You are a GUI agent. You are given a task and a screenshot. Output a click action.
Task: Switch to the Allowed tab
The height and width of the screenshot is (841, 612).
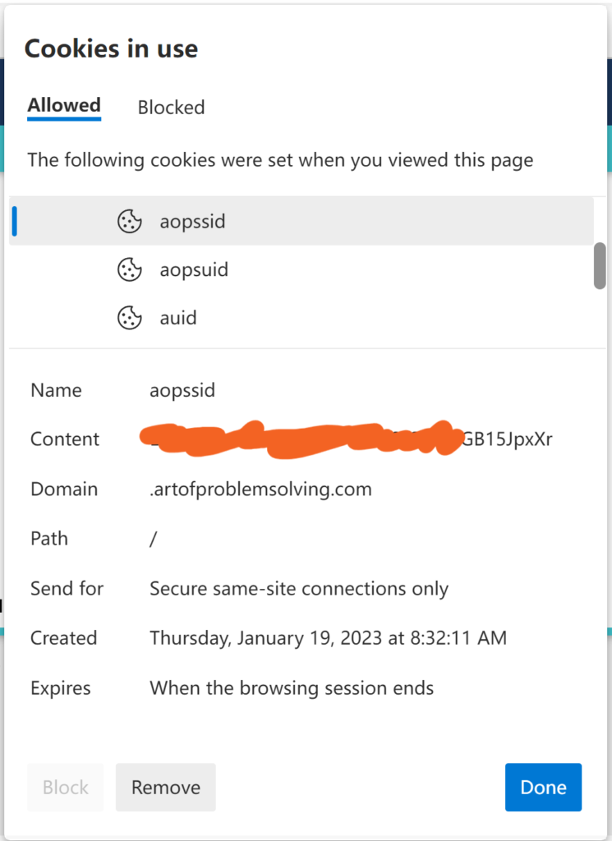pyautogui.click(x=64, y=106)
